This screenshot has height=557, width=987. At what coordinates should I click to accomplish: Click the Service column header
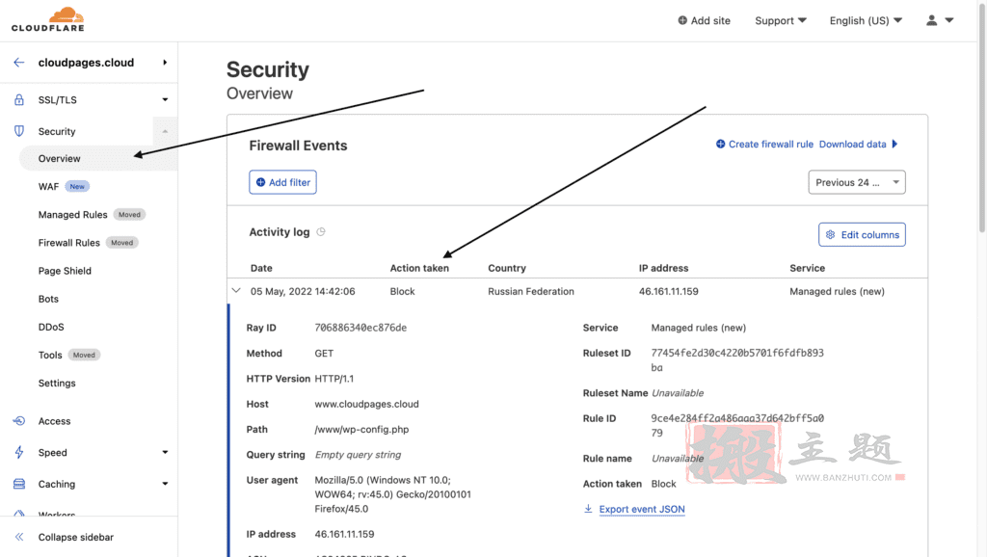click(x=807, y=268)
